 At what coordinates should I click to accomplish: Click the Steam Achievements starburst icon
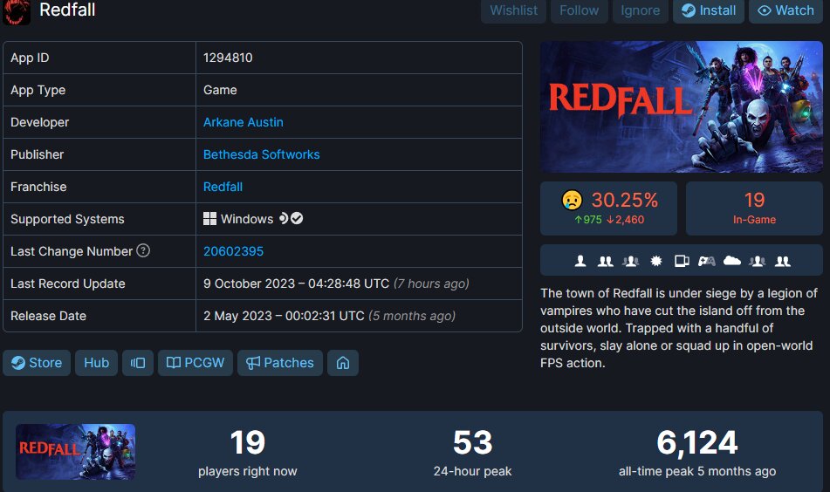(655, 261)
